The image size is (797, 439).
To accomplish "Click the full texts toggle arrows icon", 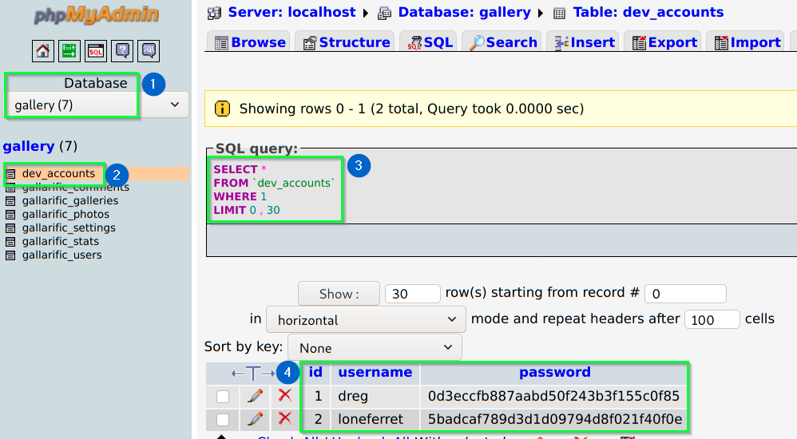I will click(x=253, y=374).
